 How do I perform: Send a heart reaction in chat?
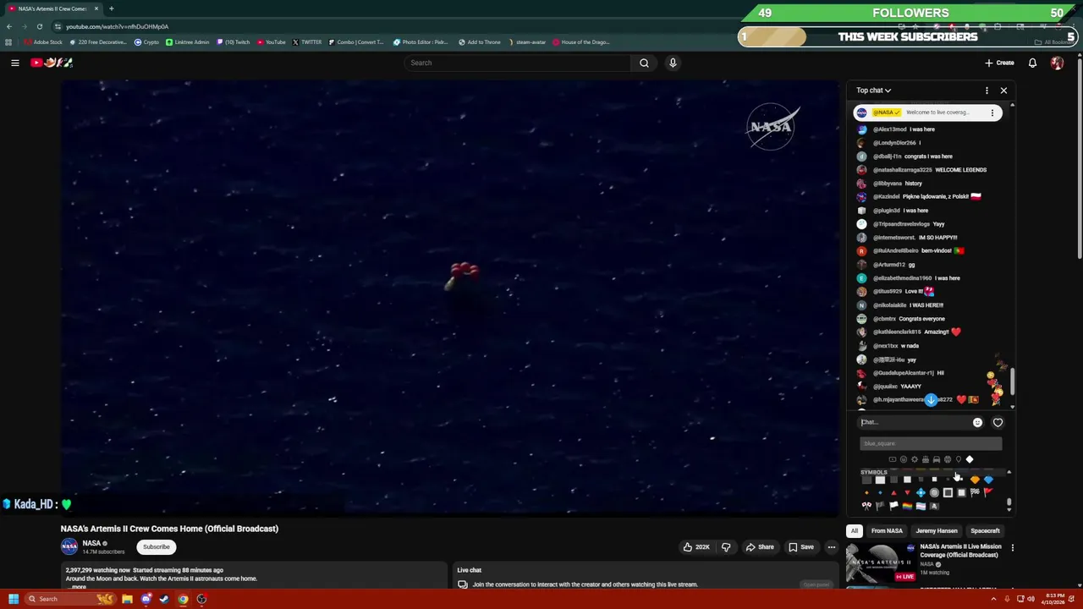point(998,422)
